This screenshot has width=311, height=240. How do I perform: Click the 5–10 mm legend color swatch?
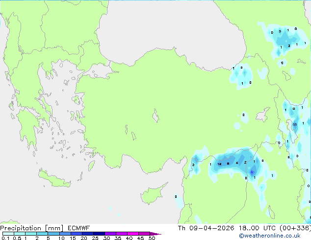[x=53, y=234]
